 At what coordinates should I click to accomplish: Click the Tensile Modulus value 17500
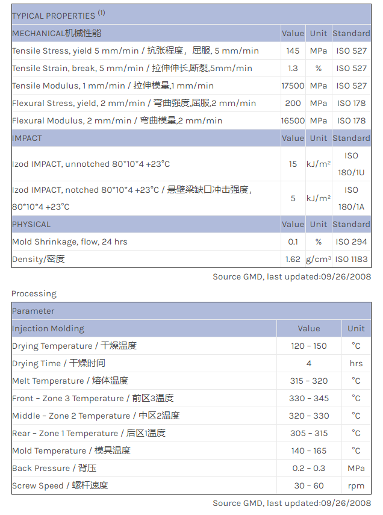(293, 86)
